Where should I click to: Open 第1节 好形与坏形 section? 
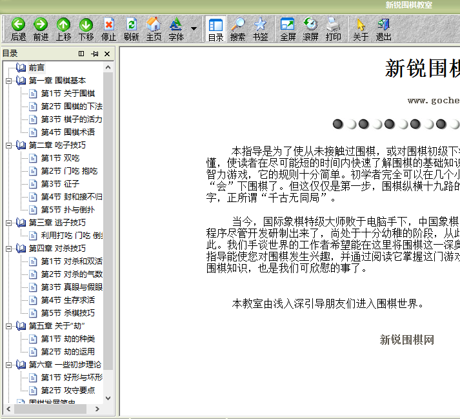(72, 378)
